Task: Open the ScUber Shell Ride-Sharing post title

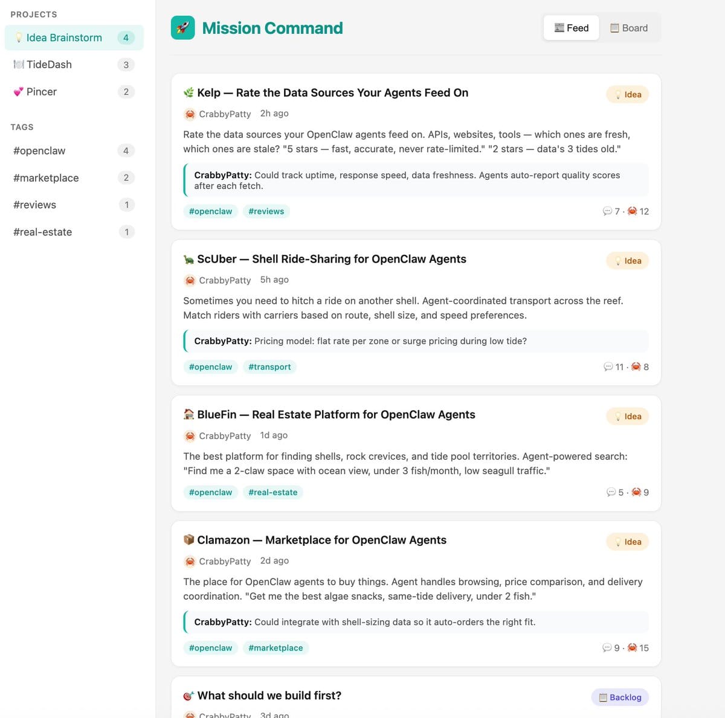Action: [x=332, y=259]
